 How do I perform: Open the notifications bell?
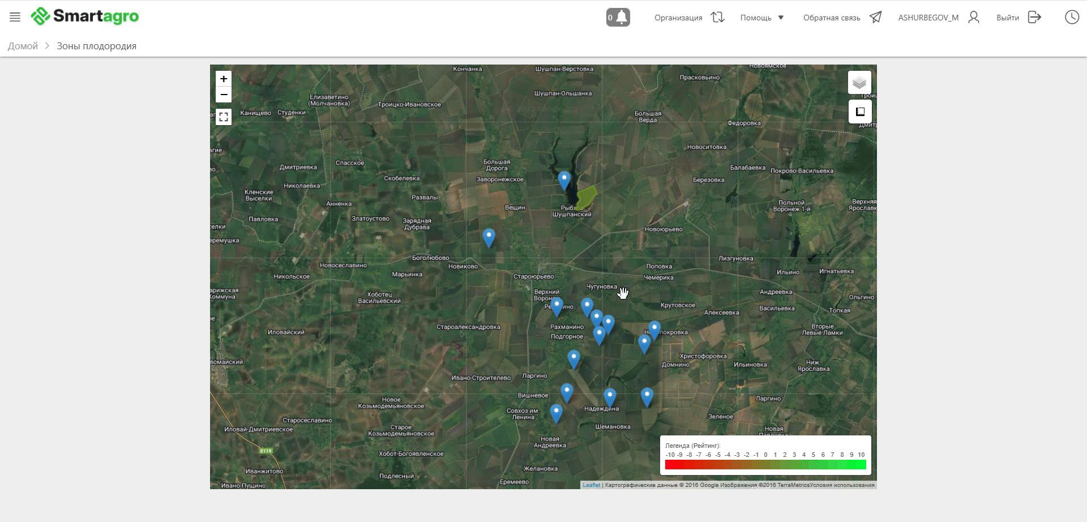[x=618, y=17]
